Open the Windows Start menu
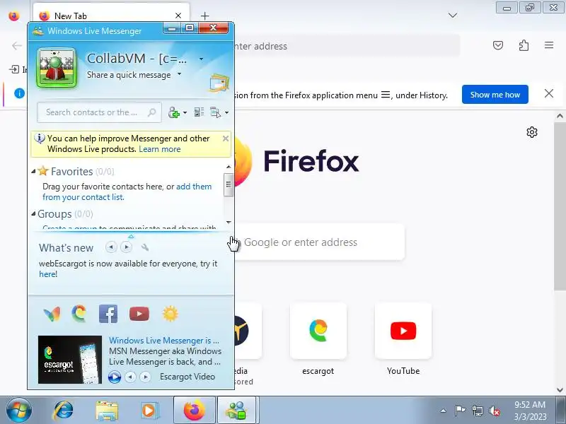 [18, 411]
